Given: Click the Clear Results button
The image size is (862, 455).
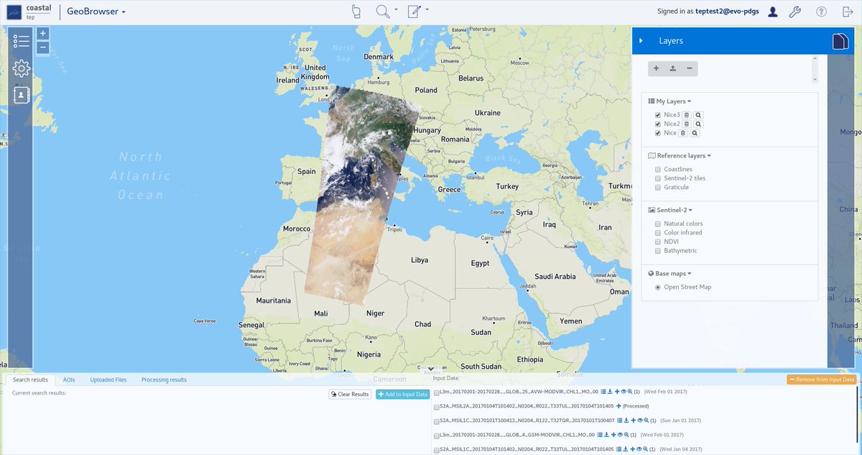Looking at the screenshot, I should pyautogui.click(x=351, y=394).
